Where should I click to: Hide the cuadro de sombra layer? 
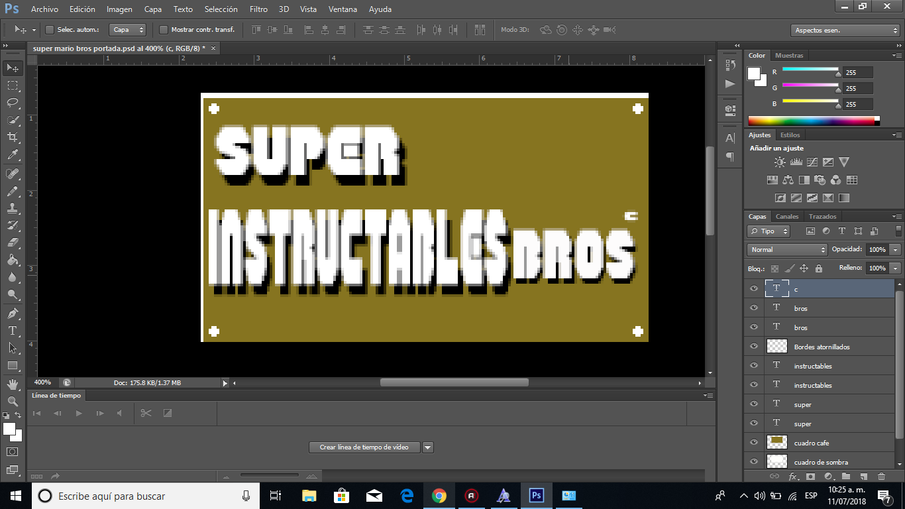click(753, 462)
